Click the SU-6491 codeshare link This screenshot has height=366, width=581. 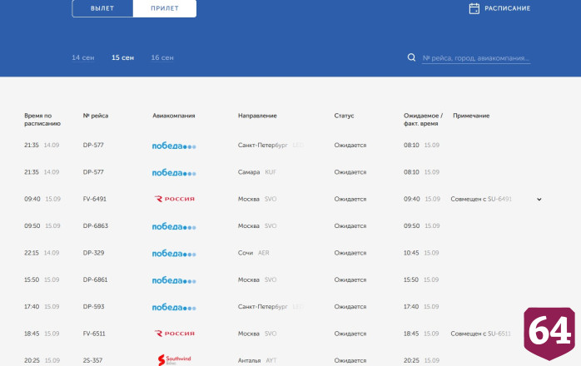[x=499, y=199]
